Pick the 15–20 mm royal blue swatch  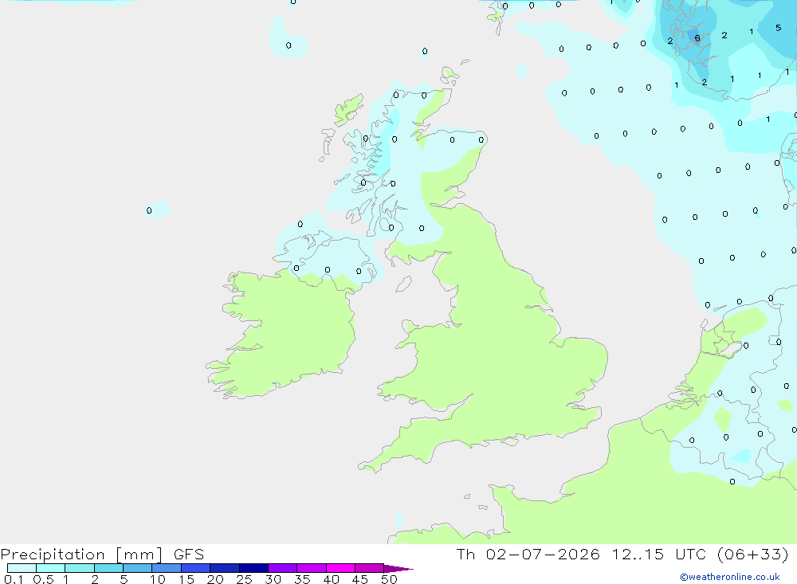point(195,568)
